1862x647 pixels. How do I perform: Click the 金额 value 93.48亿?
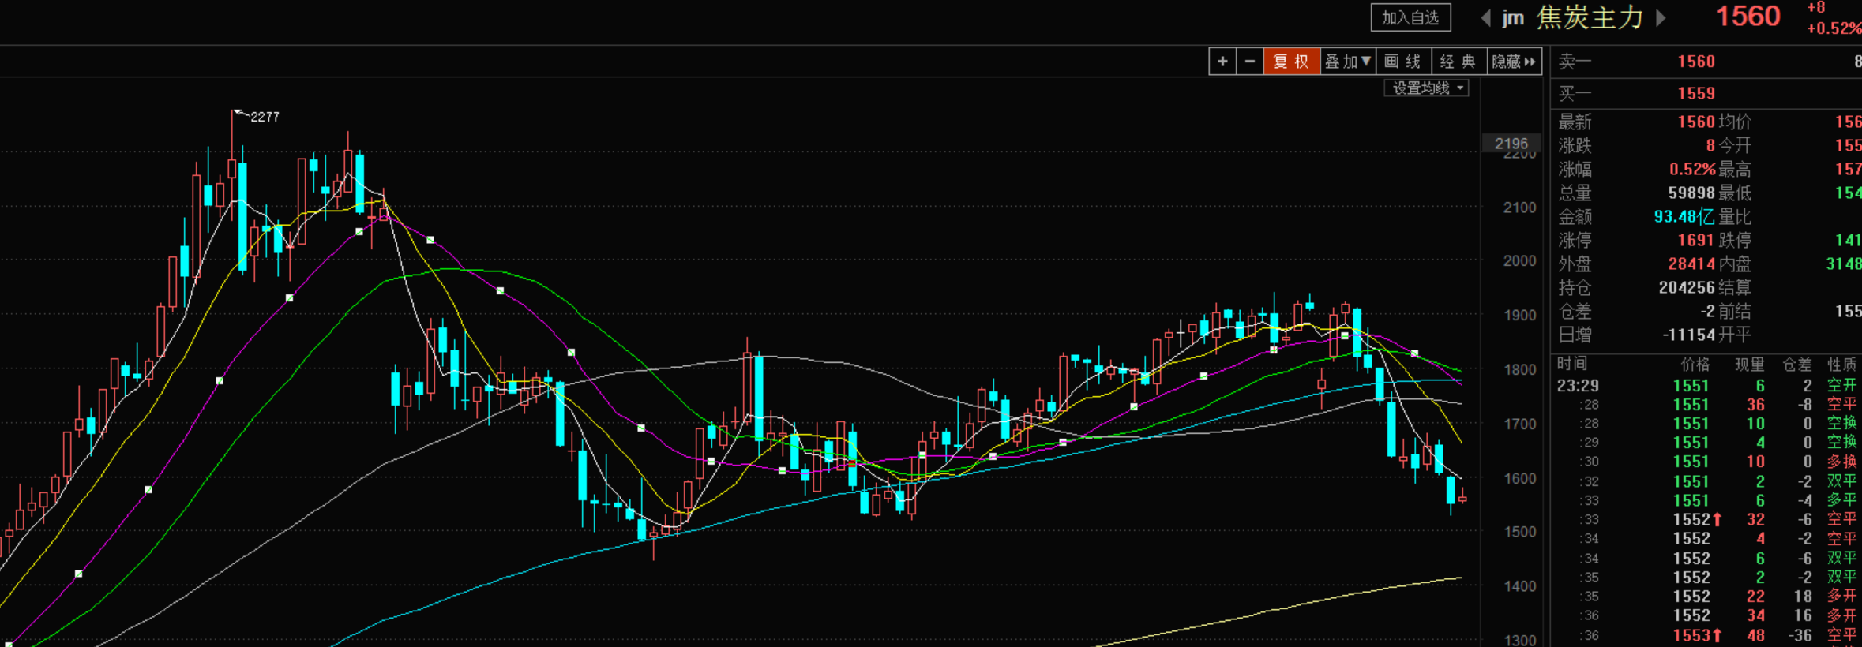(x=1685, y=217)
